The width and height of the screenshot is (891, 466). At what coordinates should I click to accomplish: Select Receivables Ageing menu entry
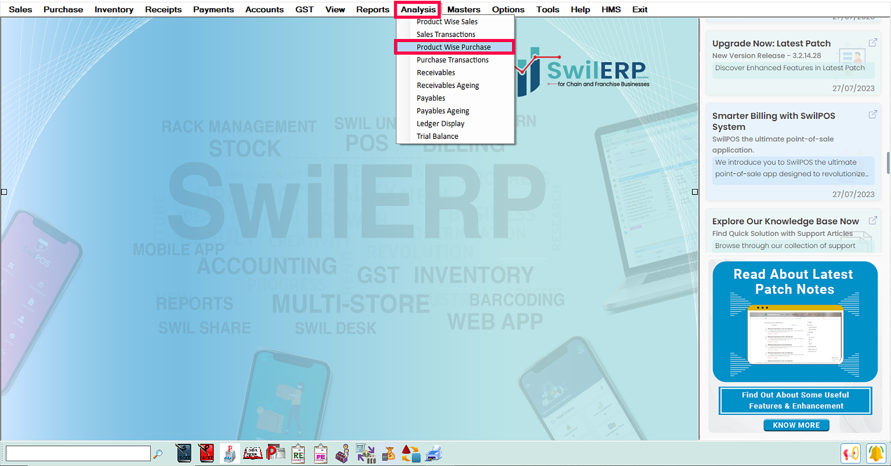pyautogui.click(x=455, y=85)
